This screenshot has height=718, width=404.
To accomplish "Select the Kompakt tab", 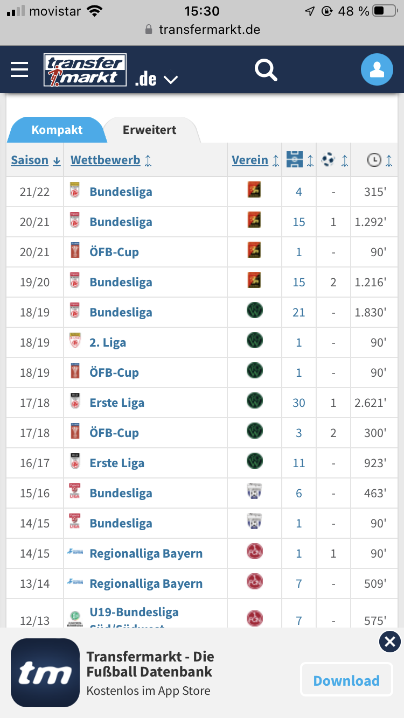I will point(57,130).
